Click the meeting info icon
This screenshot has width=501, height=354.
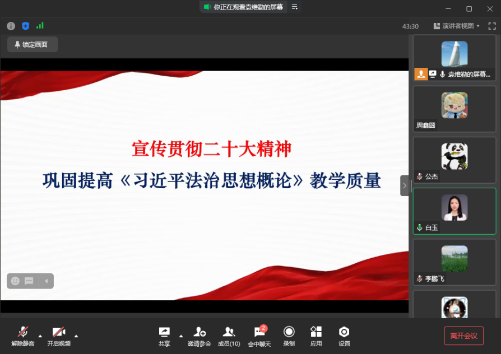pos(11,26)
